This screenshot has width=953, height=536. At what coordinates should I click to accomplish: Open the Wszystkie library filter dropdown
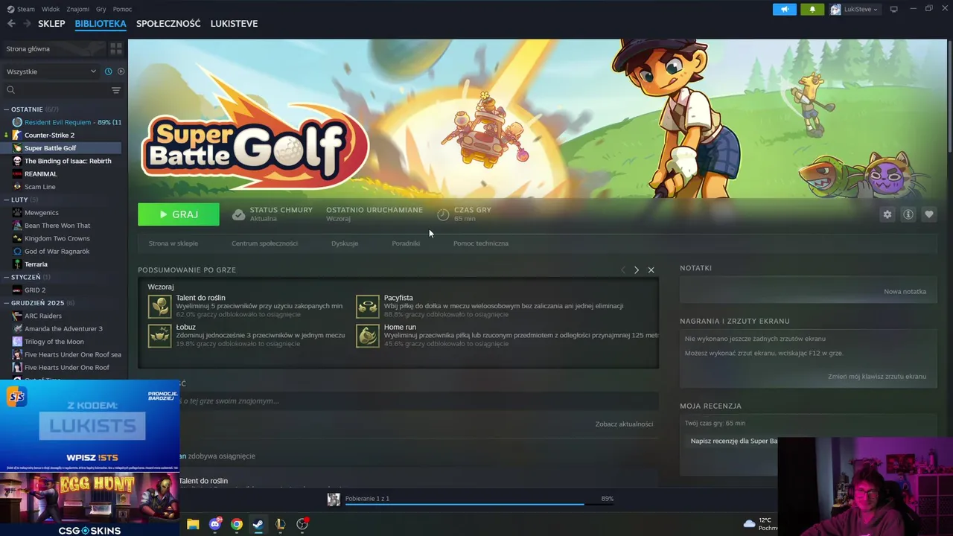51,71
